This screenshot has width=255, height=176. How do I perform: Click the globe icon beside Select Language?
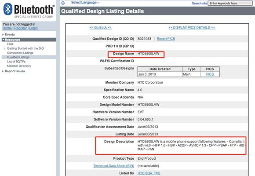[63, 3]
